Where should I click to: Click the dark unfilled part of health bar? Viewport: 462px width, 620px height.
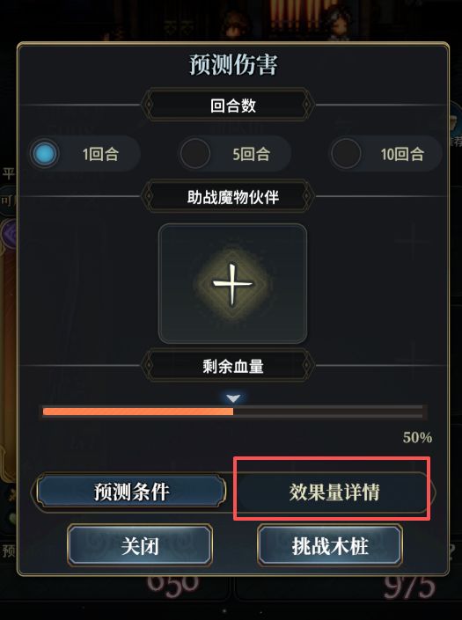click(328, 412)
